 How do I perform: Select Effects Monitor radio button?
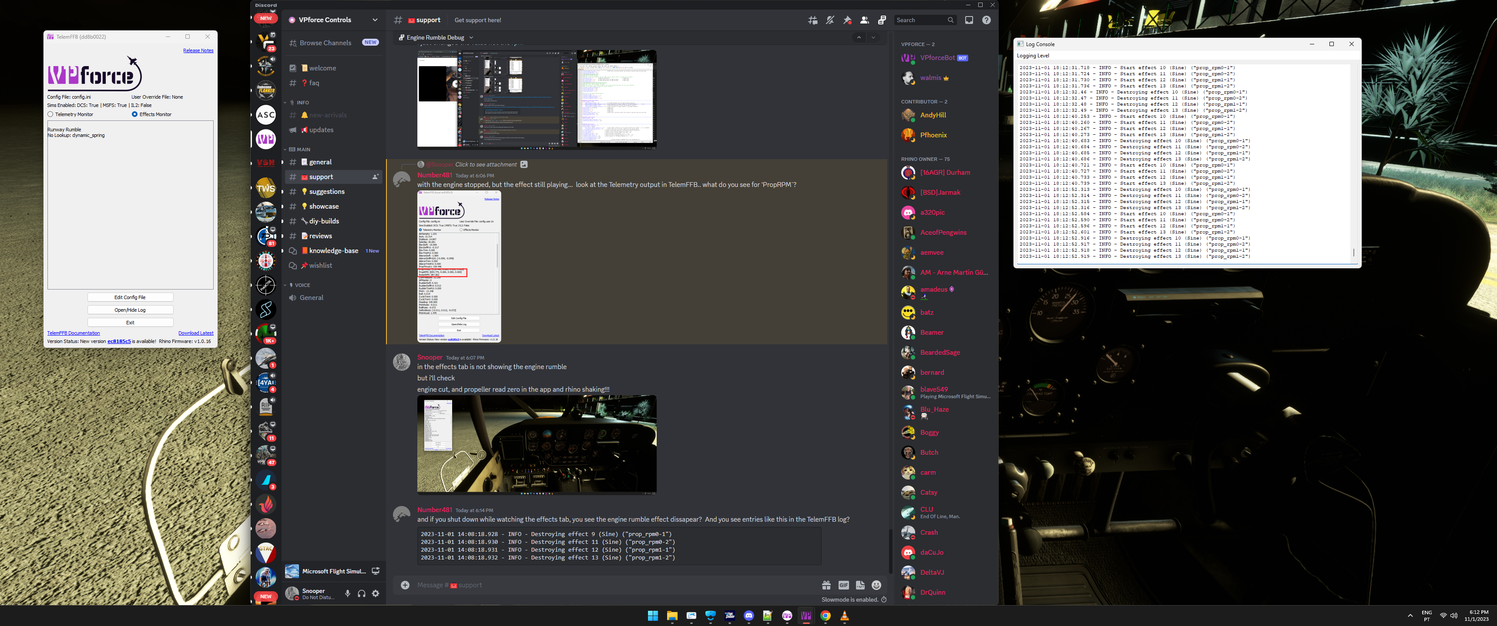click(x=135, y=114)
